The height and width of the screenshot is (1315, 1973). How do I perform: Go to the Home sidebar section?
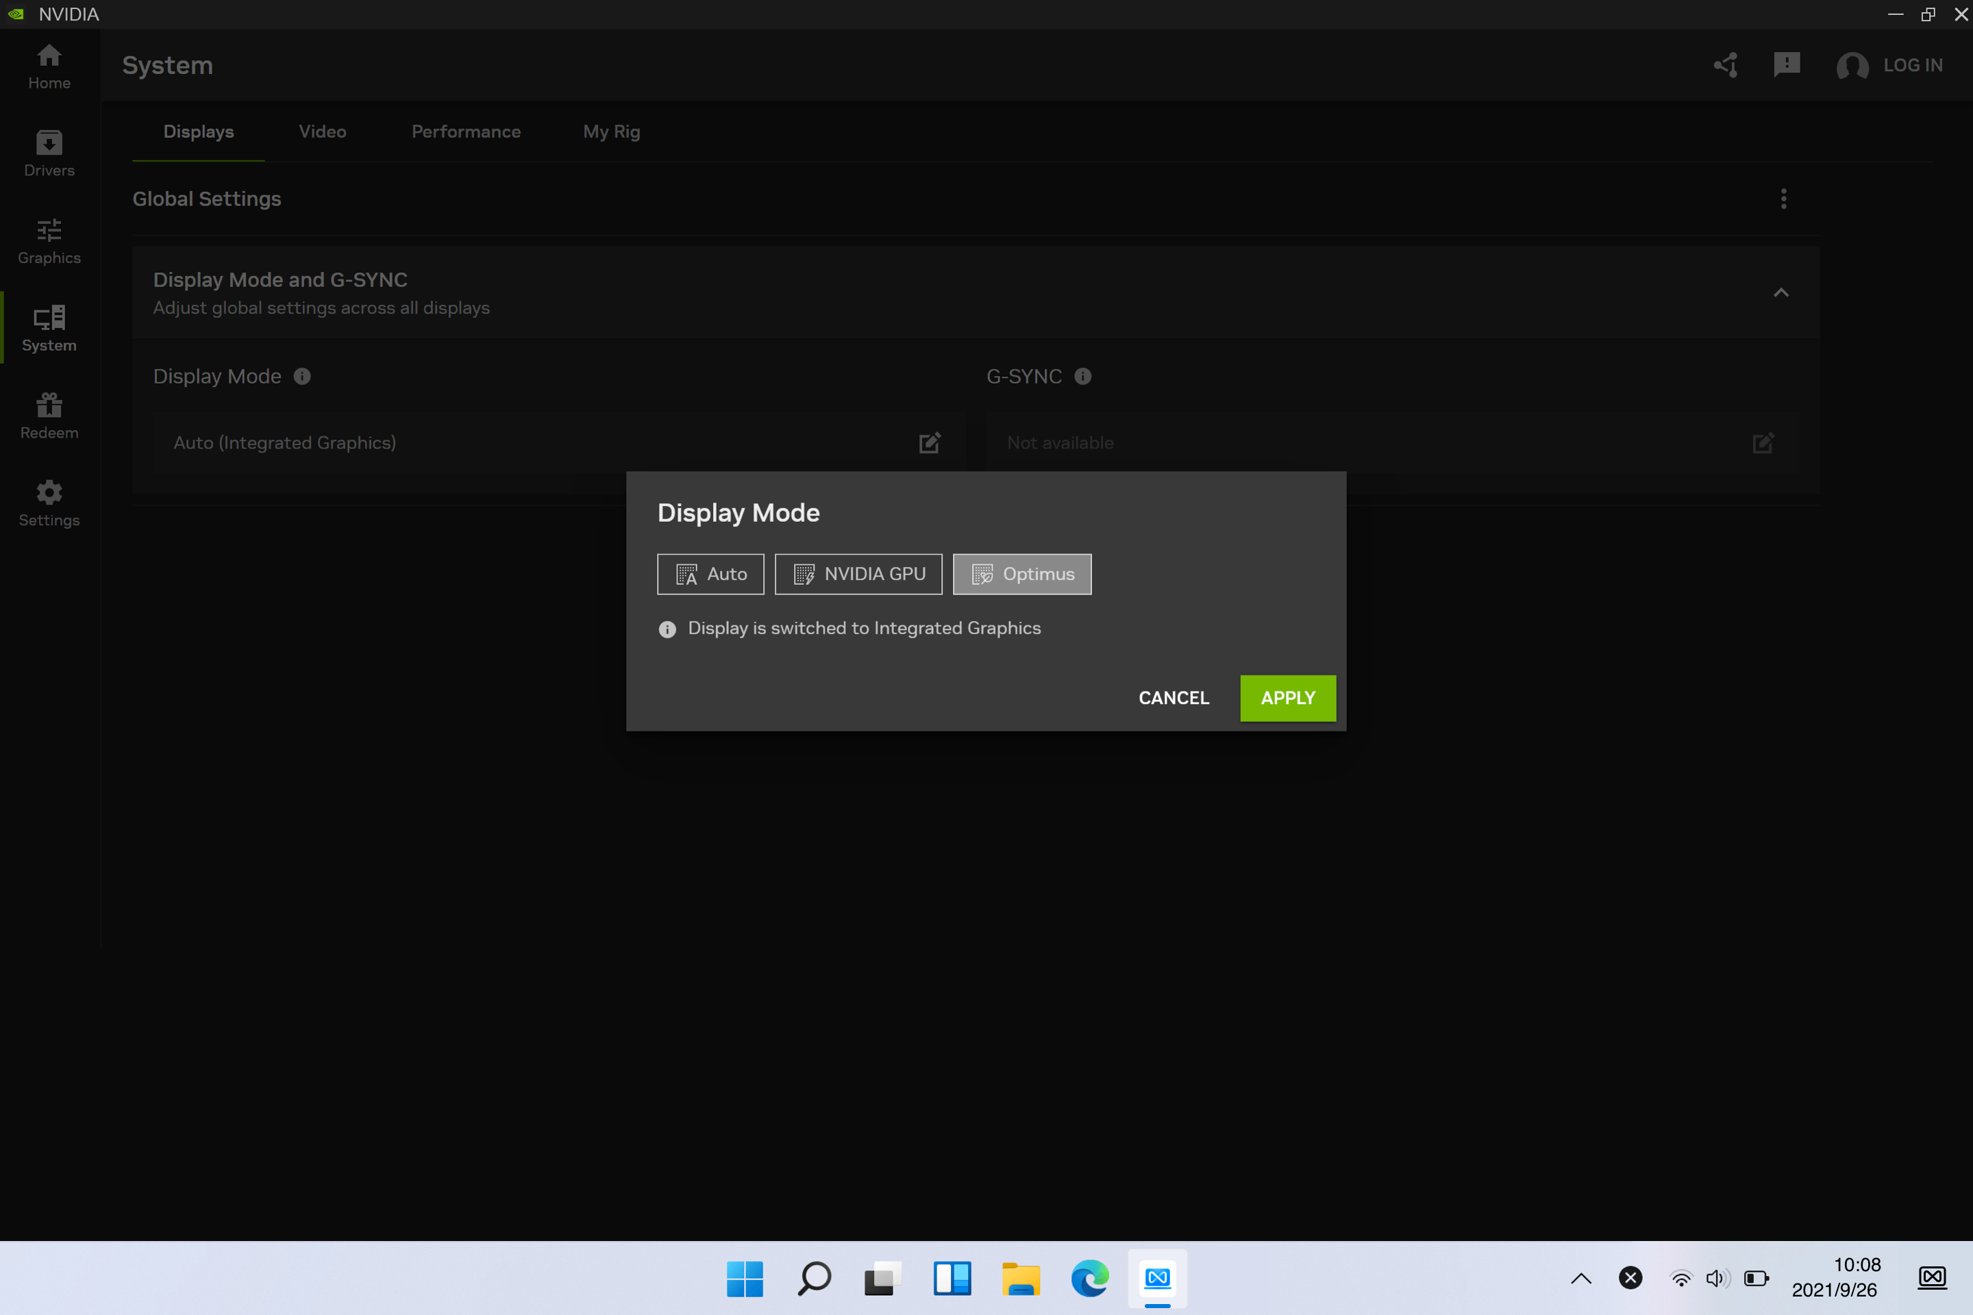point(49,67)
